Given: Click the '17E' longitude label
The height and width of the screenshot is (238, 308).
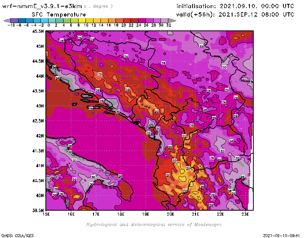Looking at the screenshot, I should (x=96, y=214).
